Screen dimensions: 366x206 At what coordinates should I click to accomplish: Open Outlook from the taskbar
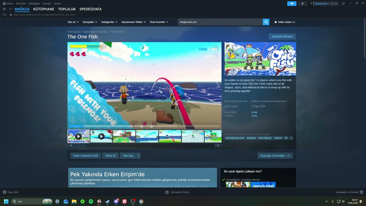(66, 201)
